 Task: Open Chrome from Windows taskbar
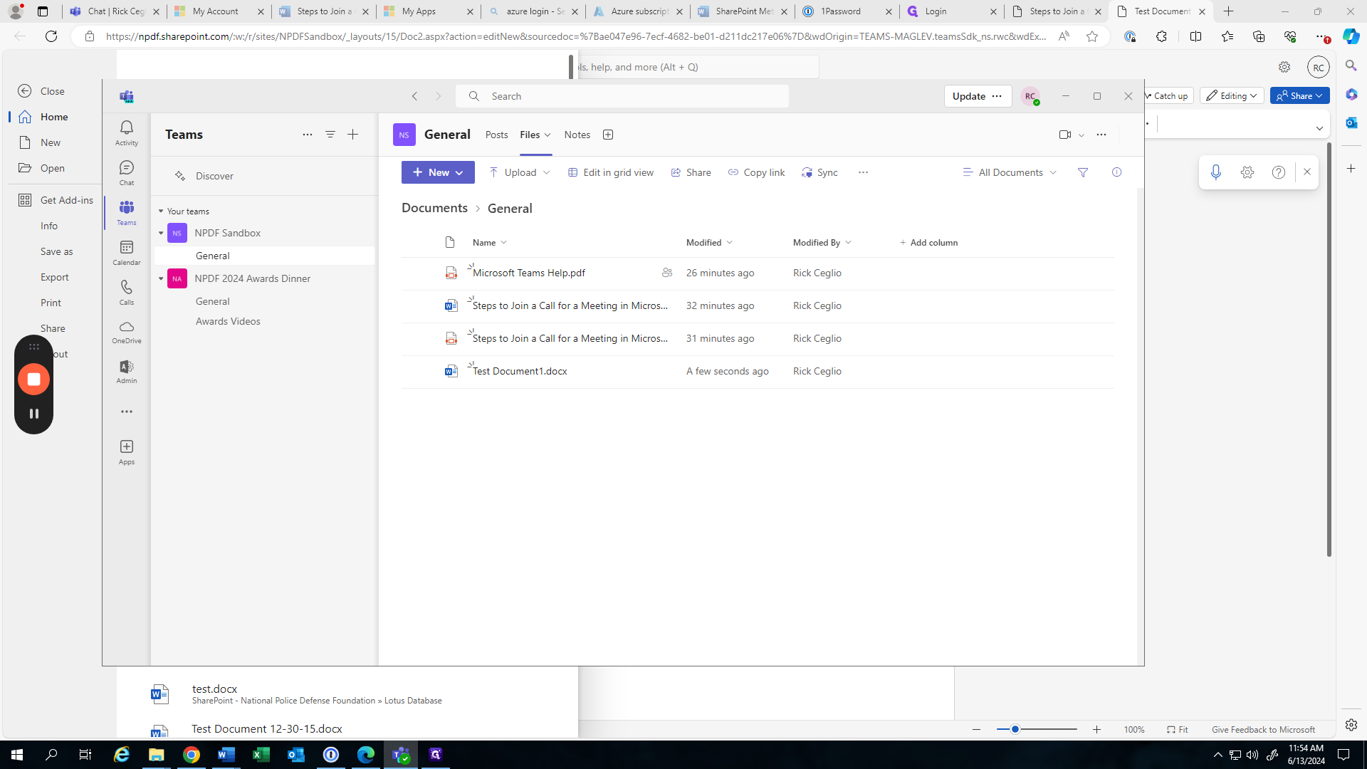(192, 755)
